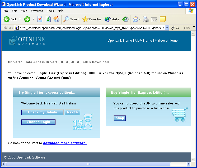Click the Internet Explorer title bar icon
197x168 pixels.
click(x=4, y=4)
